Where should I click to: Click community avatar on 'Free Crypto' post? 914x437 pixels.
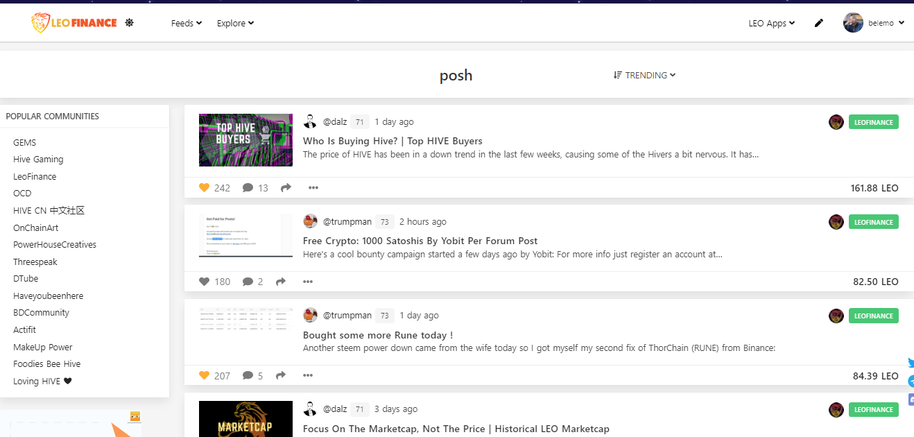click(836, 222)
